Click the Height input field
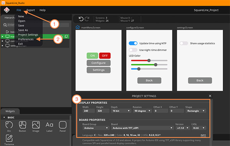230x146 pixels. pyautogui.click(x=103, y=111)
